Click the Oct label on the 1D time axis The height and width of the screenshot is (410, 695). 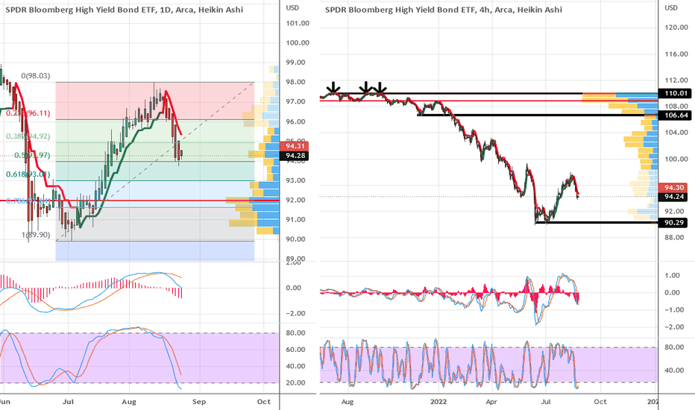pyautogui.click(x=264, y=402)
